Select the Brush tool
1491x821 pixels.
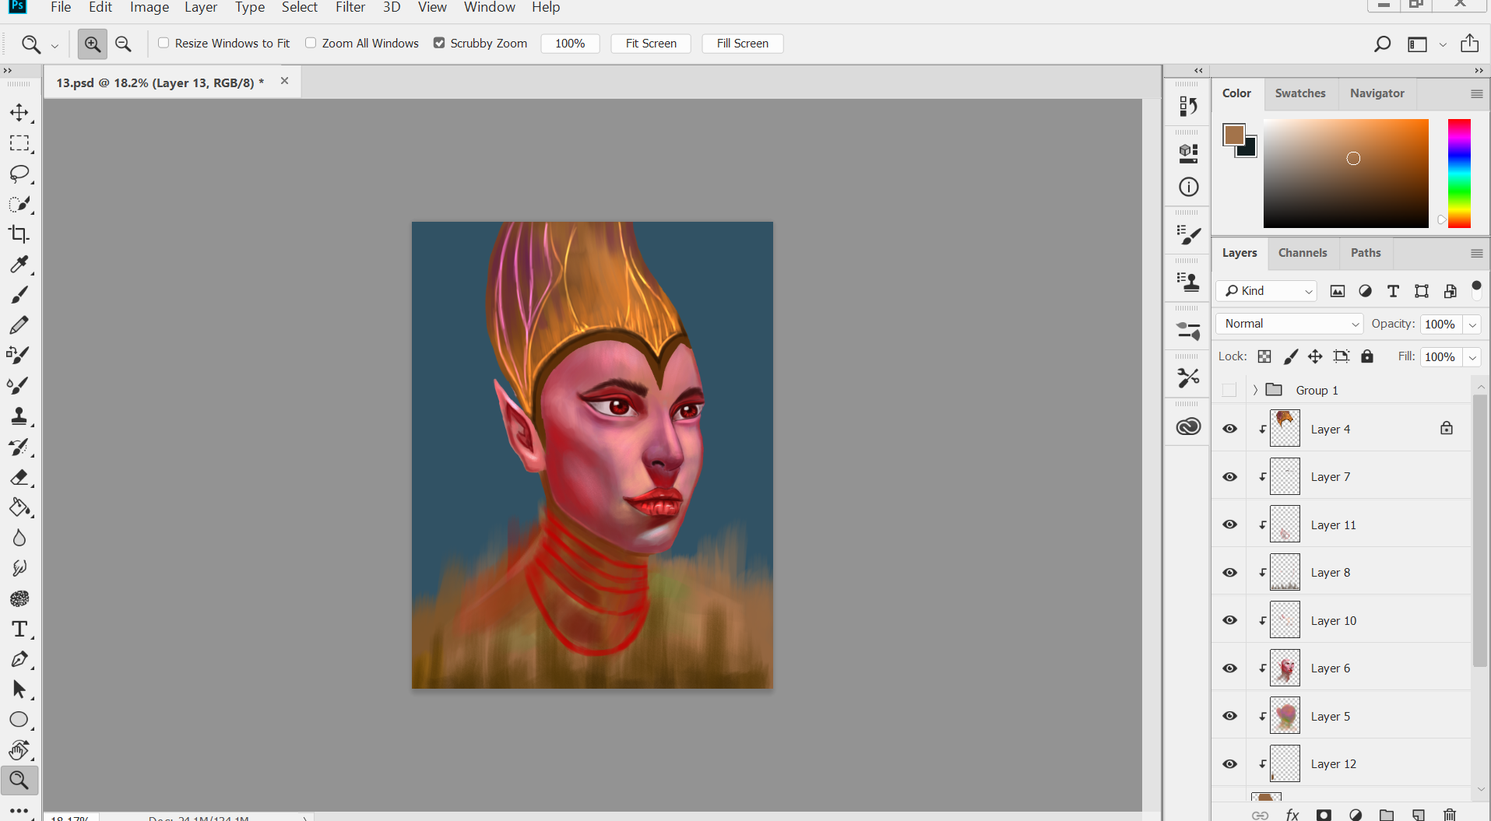pos(19,295)
